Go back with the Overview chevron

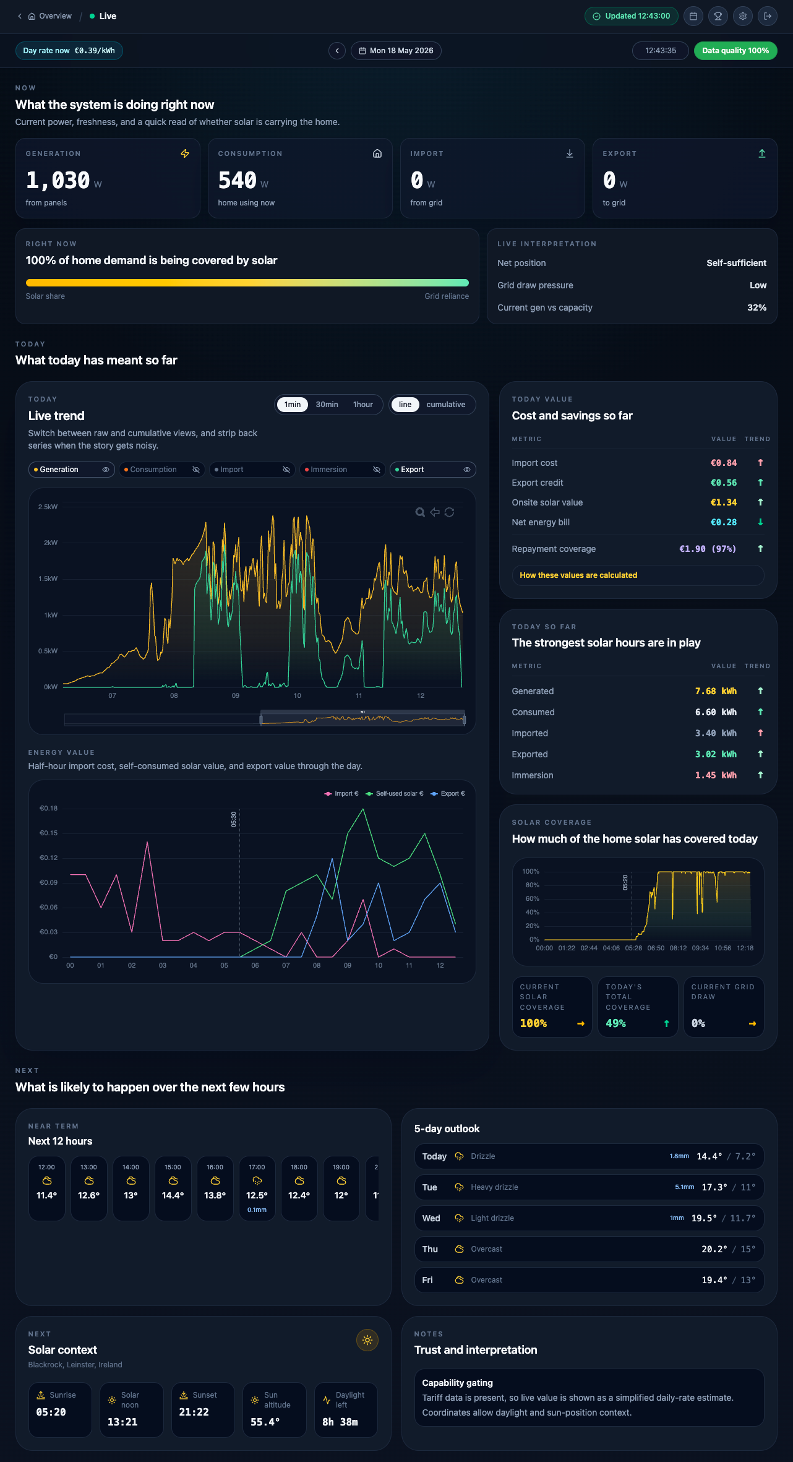[x=20, y=16]
